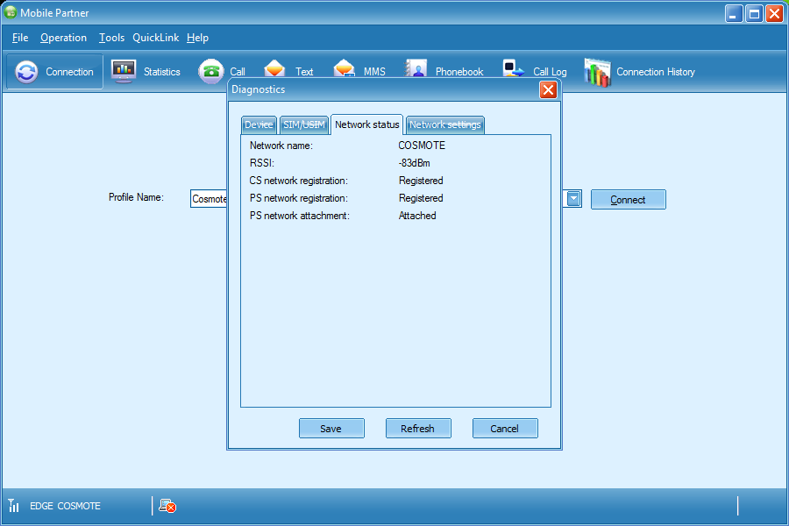Select the Network status tab
Image resolution: width=789 pixels, height=526 pixels.
click(x=366, y=124)
